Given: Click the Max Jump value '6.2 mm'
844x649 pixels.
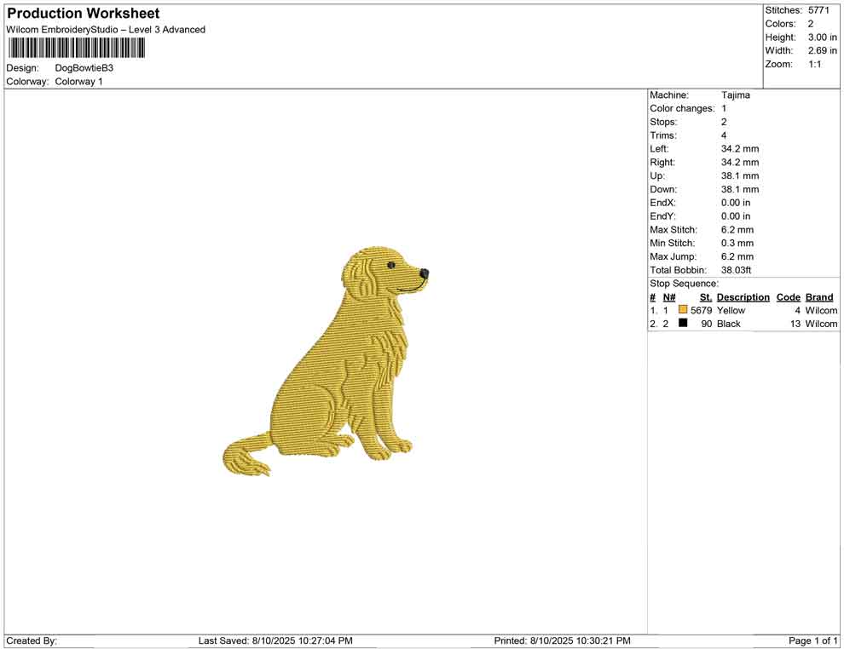Looking at the screenshot, I should click(x=737, y=256).
